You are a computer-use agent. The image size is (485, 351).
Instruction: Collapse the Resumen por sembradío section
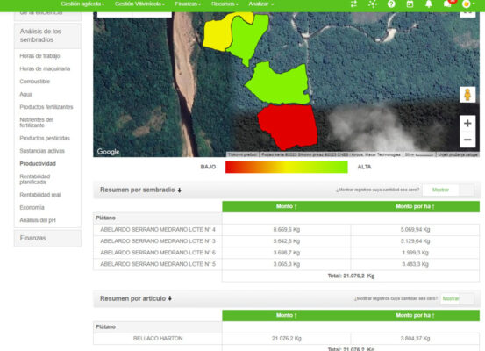(140, 190)
